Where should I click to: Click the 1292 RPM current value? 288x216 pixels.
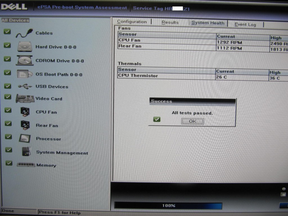point(229,42)
